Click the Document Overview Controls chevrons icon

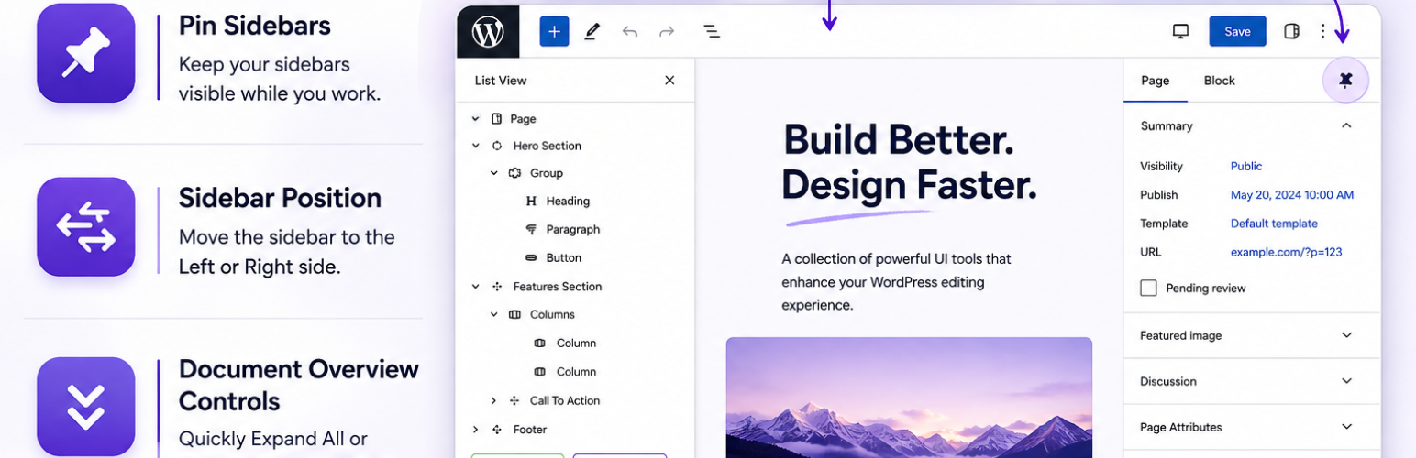pos(86,407)
